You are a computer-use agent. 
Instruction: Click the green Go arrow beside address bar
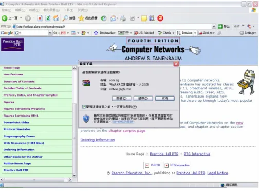click(220, 26)
